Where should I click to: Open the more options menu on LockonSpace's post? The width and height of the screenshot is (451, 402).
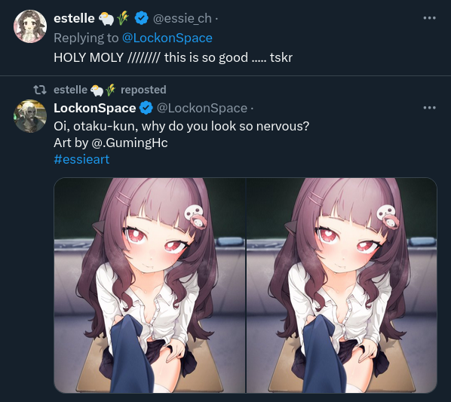point(429,108)
